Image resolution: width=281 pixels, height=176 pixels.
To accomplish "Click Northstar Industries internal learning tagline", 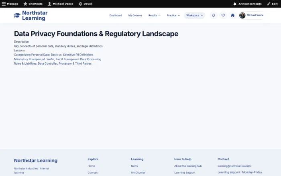I will [32, 170].
